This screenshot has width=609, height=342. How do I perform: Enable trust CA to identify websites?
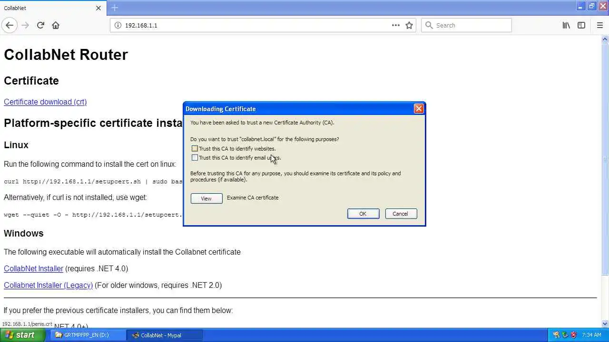click(195, 149)
